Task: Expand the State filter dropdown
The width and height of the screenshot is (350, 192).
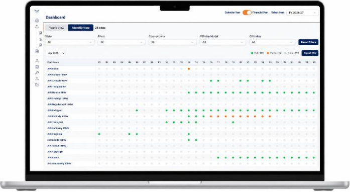Action: point(70,42)
